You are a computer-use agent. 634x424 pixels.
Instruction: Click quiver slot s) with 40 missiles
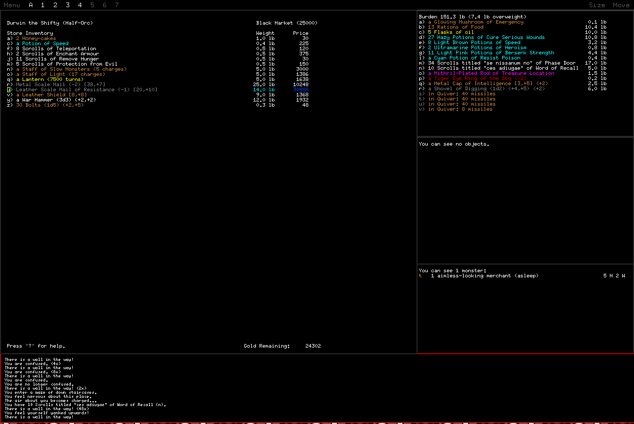tap(457, 94)
